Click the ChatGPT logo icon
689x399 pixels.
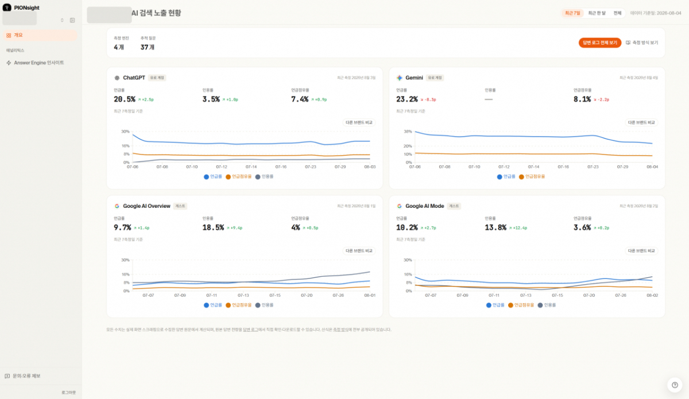click(117, 78)
